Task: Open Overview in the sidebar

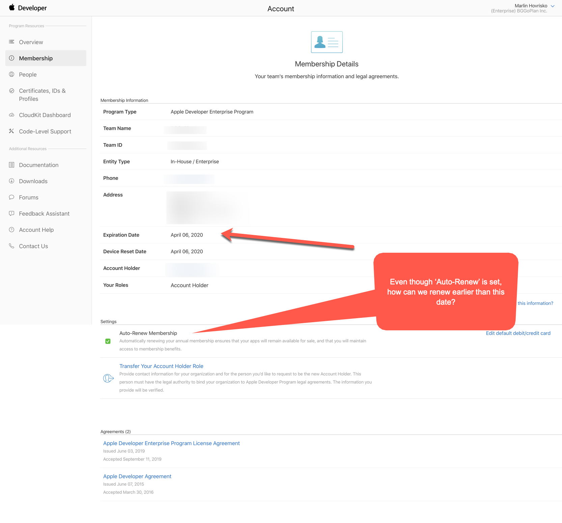Action: tap(31, 42)
